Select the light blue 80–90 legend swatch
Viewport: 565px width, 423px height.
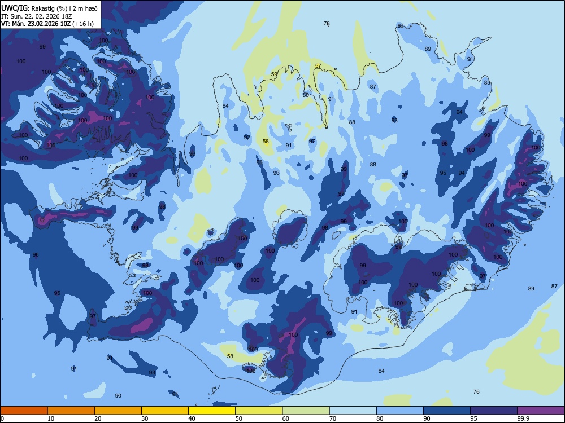pyautogui.click(x=400, y=411)
